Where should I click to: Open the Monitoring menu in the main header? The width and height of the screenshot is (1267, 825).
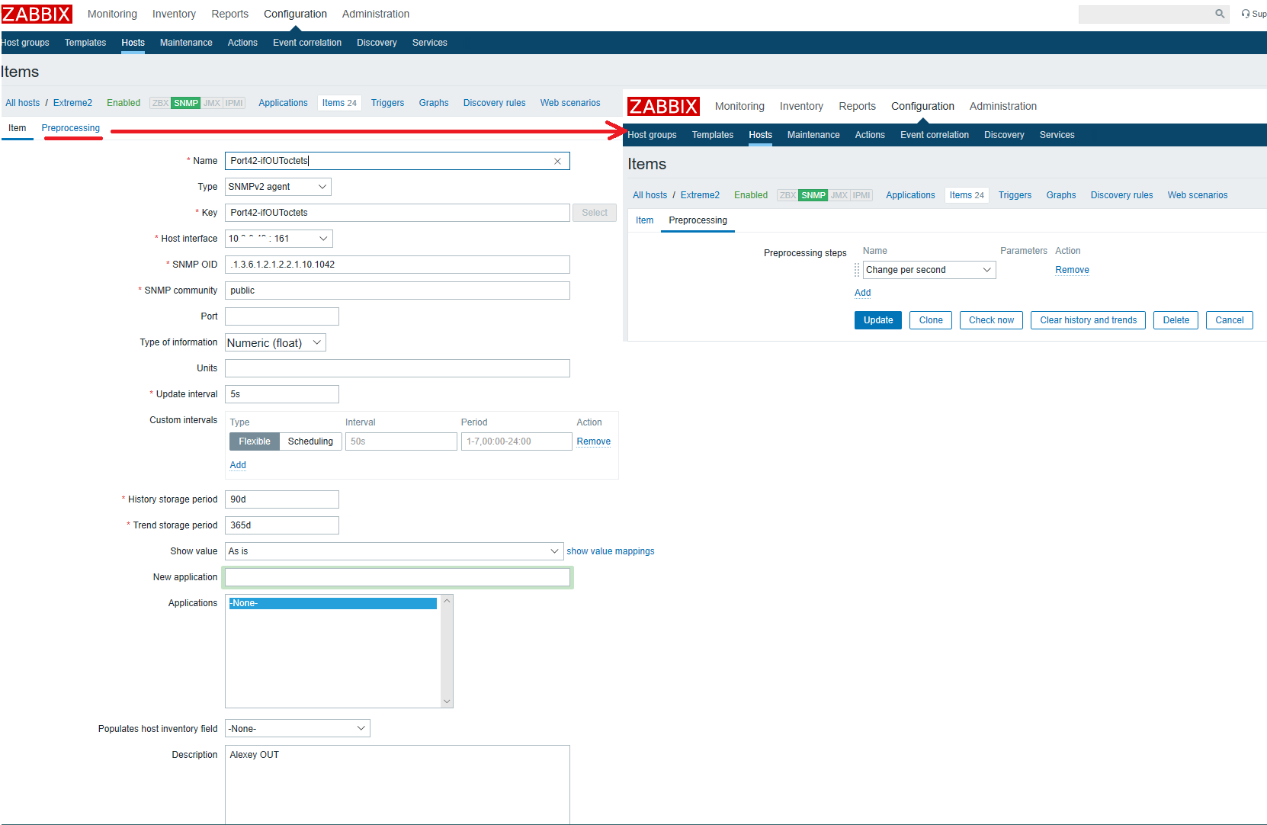(112, 14)
